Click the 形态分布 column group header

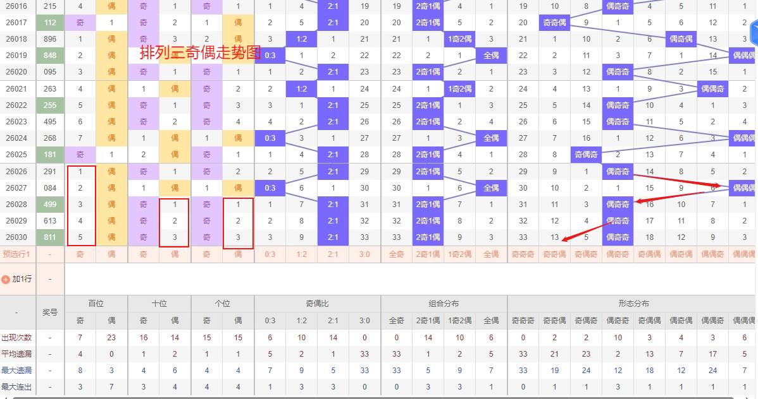click(x=633, y=304)
